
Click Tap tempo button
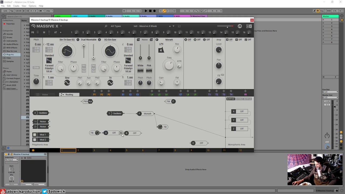click(x=12, y=11)
